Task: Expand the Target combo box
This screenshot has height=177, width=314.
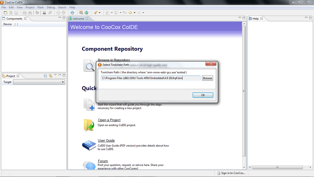Action: click(x=63, y=82)
